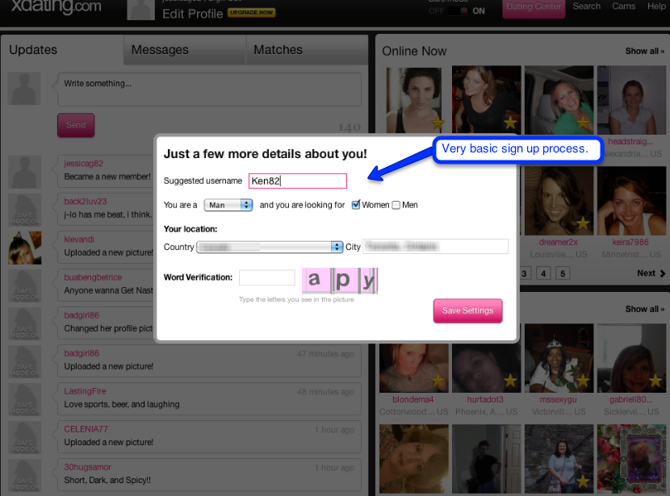Switch to the Matches tab
The height and width of the screenshot is (496, 670).
click(307, 50)
